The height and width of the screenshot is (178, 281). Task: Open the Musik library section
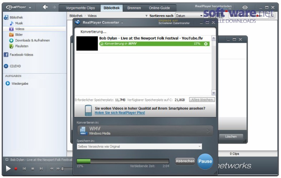pyautogui.click(x=19, y=23)
